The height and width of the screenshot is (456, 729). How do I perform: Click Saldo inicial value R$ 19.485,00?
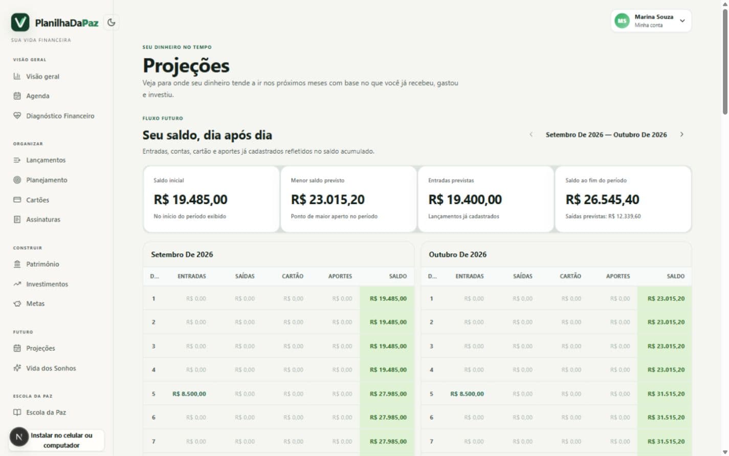190,199
